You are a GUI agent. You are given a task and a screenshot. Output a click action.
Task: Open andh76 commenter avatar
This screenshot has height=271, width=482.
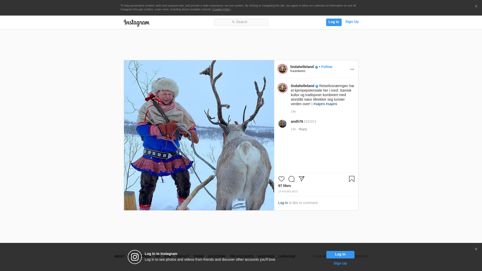(x=282, y=124)
